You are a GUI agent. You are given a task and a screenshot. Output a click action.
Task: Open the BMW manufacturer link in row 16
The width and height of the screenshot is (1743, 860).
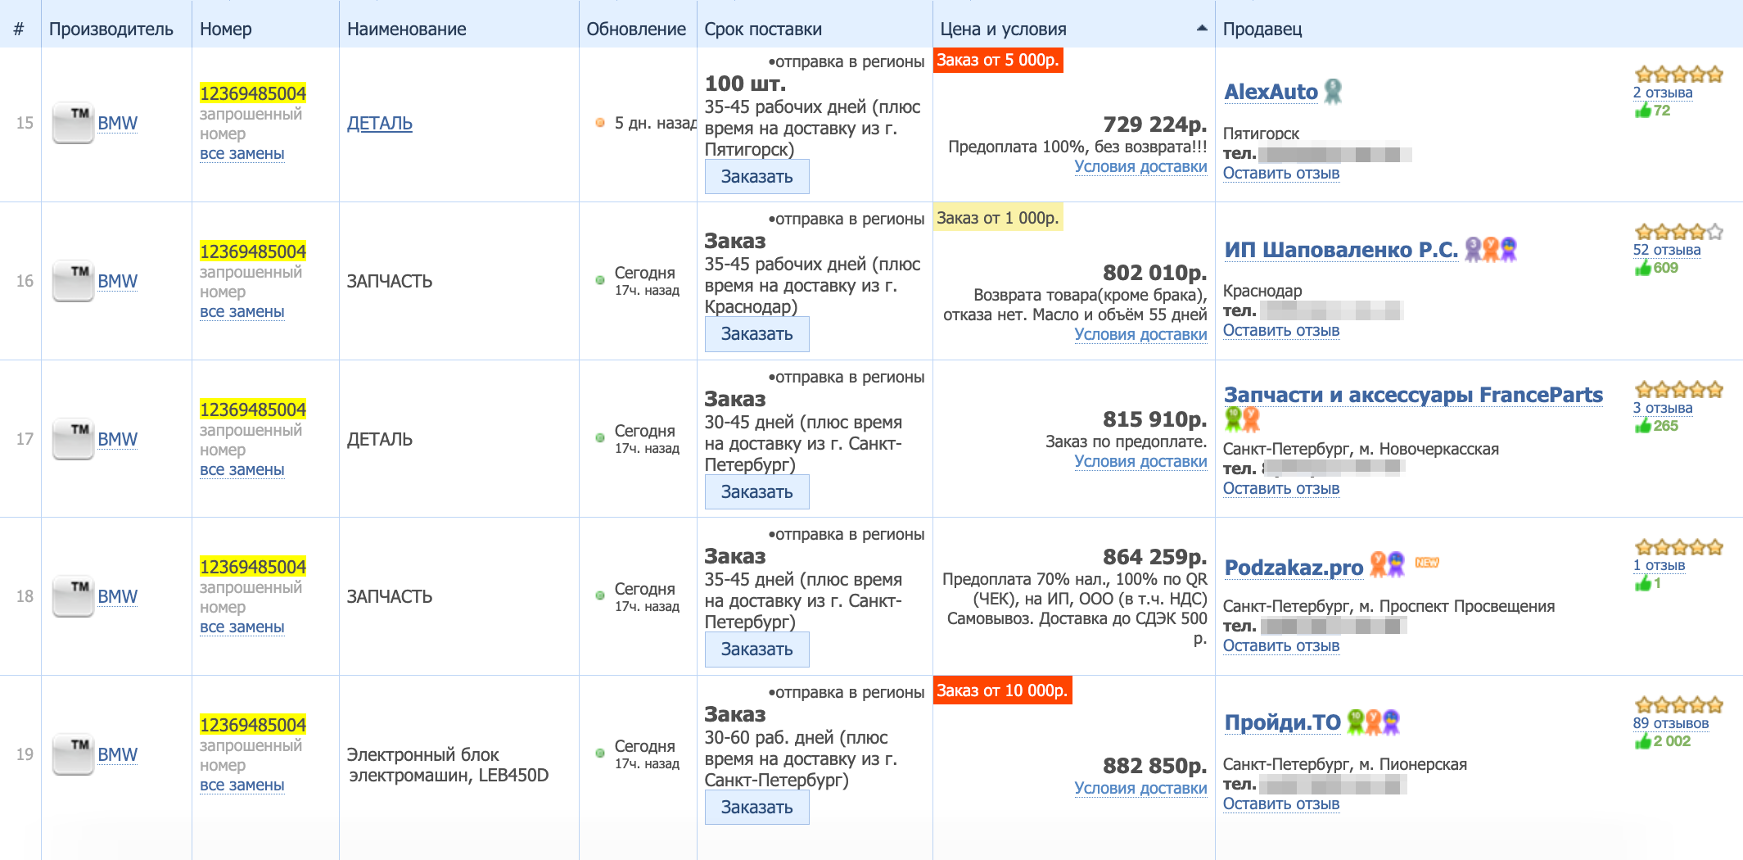tap(118, 282)
